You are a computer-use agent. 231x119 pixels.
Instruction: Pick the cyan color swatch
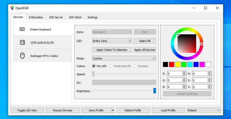[190, 65]
